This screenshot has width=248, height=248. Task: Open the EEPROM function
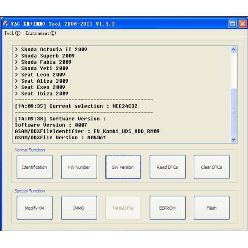pos(167,208)
